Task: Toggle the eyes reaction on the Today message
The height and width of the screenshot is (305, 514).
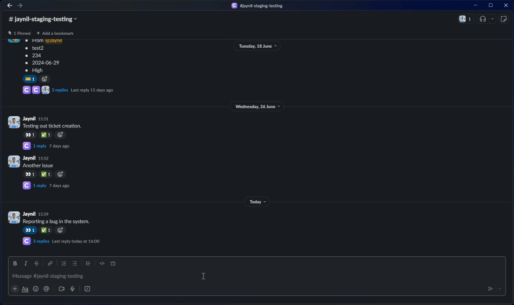Action: coord(30,230)
